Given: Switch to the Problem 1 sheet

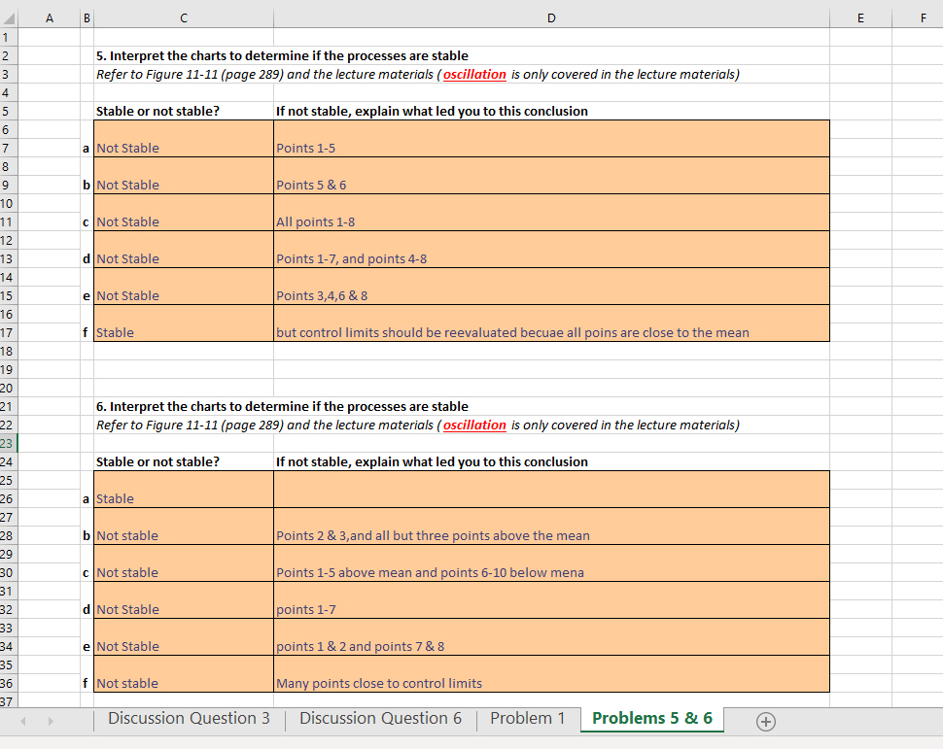Looking at the screenshot, I should [x=528, y=719].
